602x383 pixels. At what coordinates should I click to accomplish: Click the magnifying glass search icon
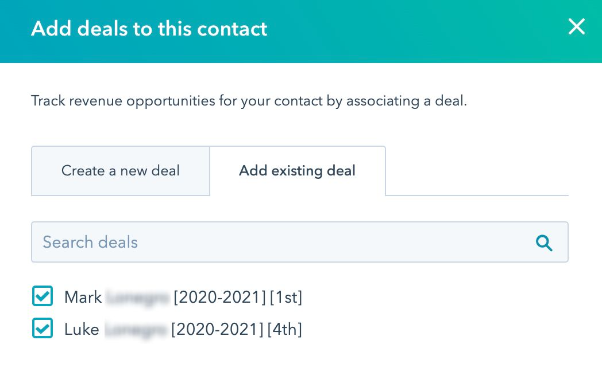click(x=543, y=243)
